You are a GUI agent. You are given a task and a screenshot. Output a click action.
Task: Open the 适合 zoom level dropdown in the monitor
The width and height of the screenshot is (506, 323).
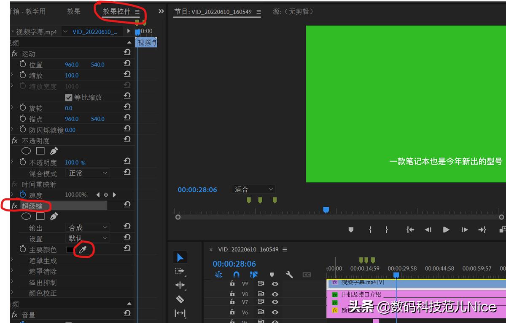tap(253, 189)
